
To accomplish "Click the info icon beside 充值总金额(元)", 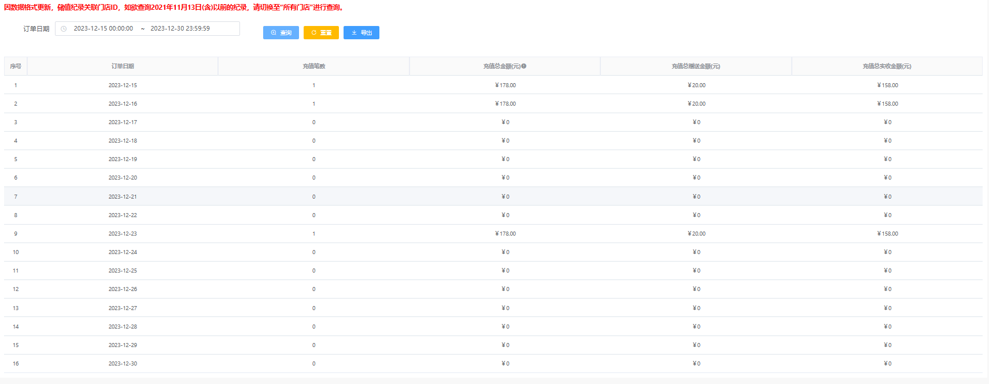I will click(524, 66).
